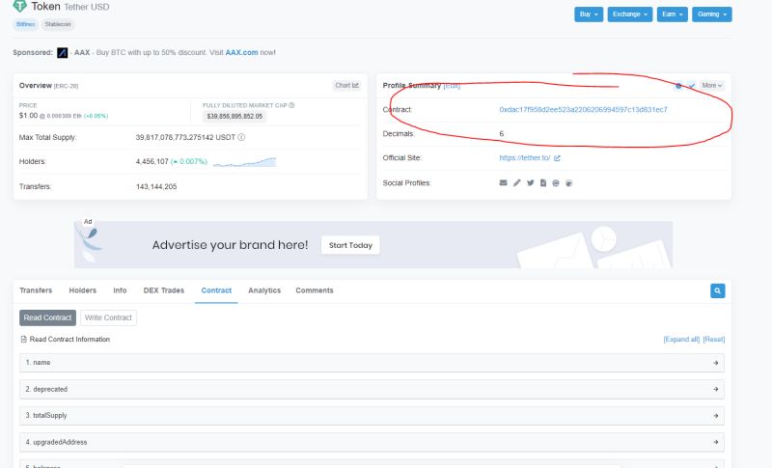Viewport: 772px width, 468px height.
Task: Click the Stablecoin tag
Action: tap(58, 24)
